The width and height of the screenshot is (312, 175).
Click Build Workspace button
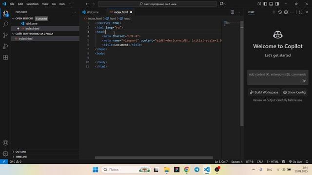[x=264, y=92]
